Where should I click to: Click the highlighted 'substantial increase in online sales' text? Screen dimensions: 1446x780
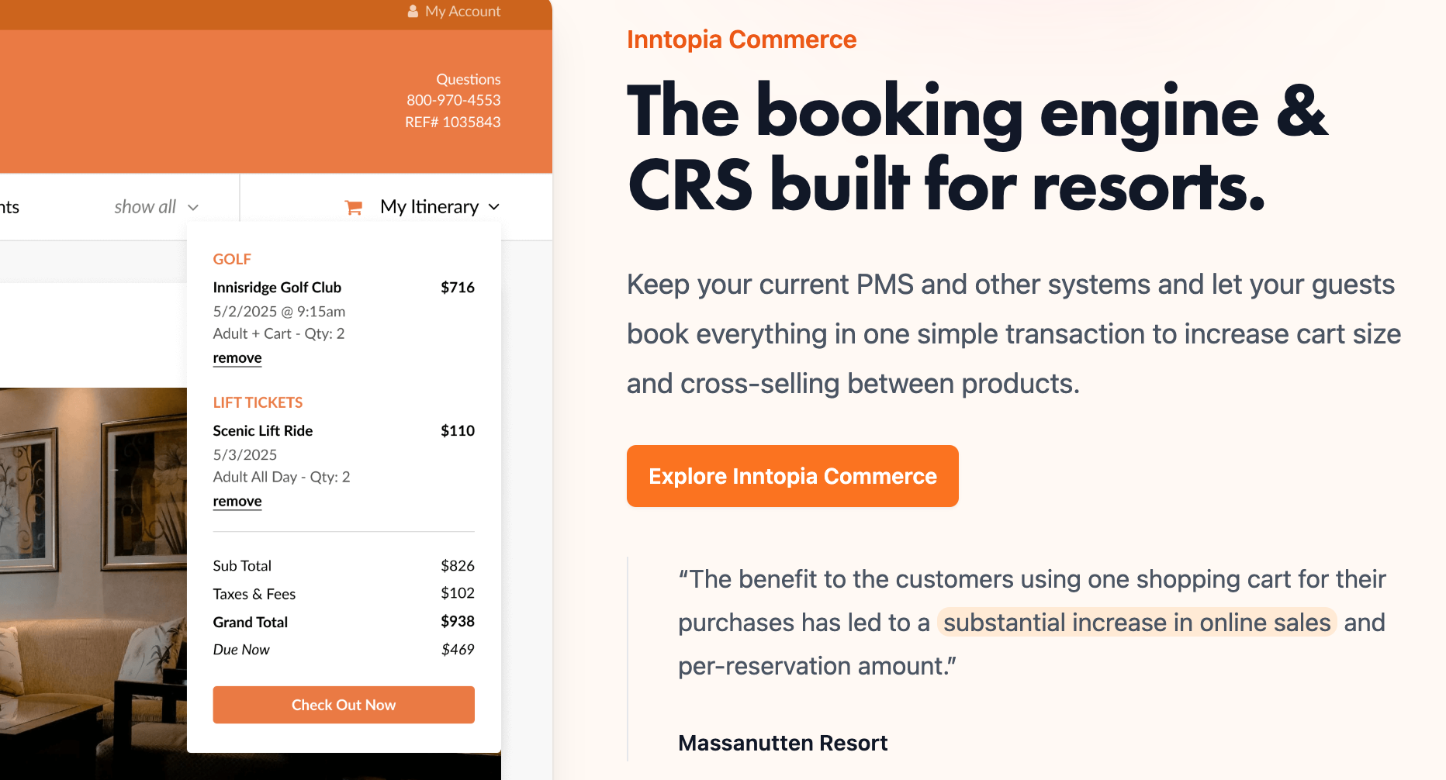[1136, 623]
